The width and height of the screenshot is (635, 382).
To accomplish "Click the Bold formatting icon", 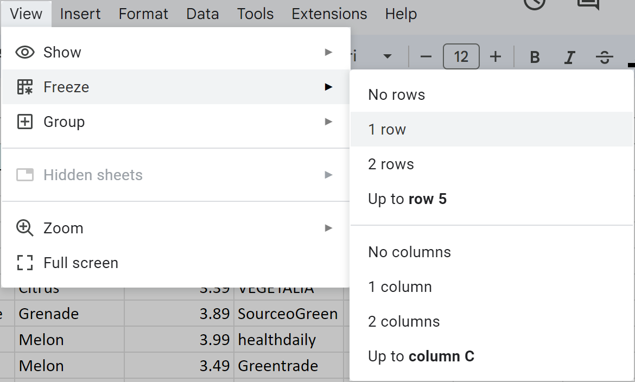I will [x=535, y=57].
